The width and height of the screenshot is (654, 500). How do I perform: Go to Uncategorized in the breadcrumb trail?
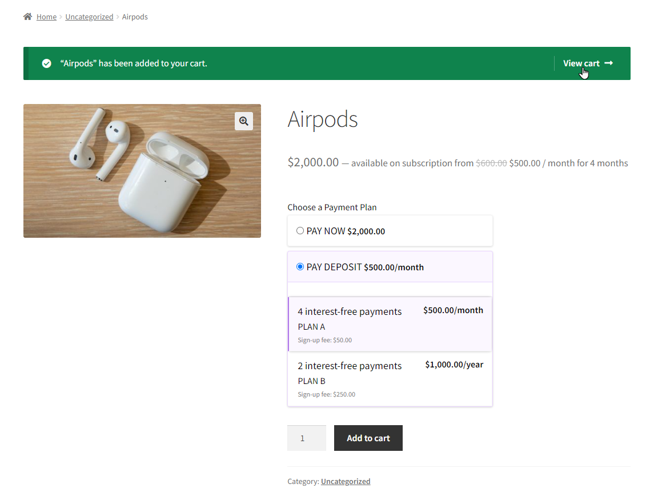click(x=89, y=17)
